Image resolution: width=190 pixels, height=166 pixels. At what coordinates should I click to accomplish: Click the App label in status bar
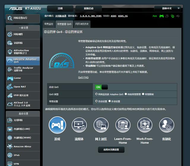(x=155, y=16)
